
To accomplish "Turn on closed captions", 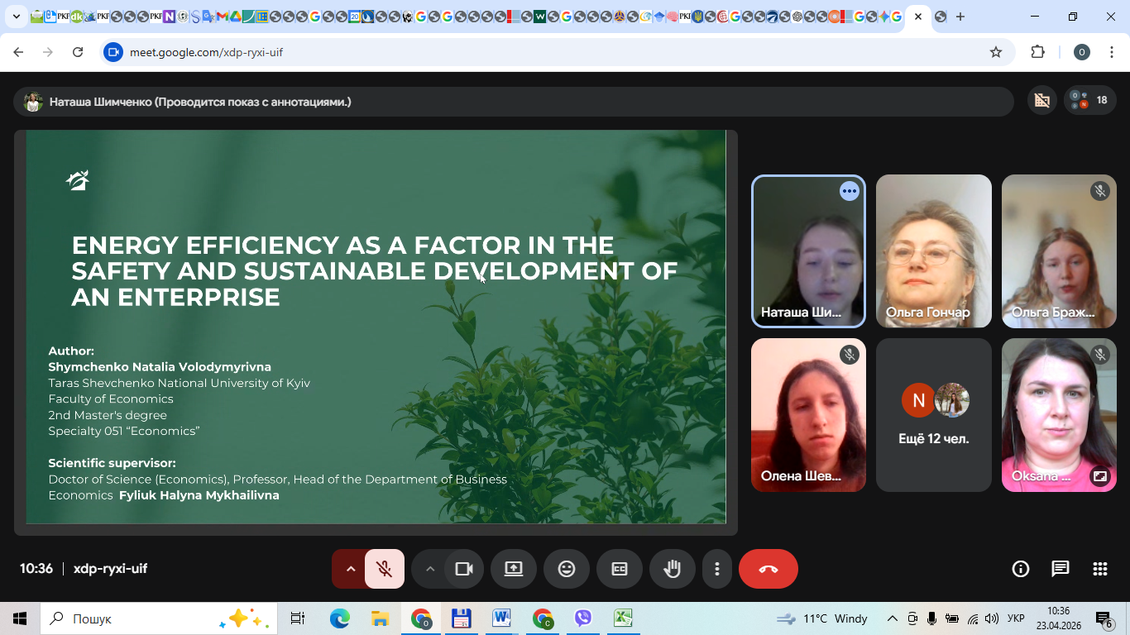I will 619,569.
